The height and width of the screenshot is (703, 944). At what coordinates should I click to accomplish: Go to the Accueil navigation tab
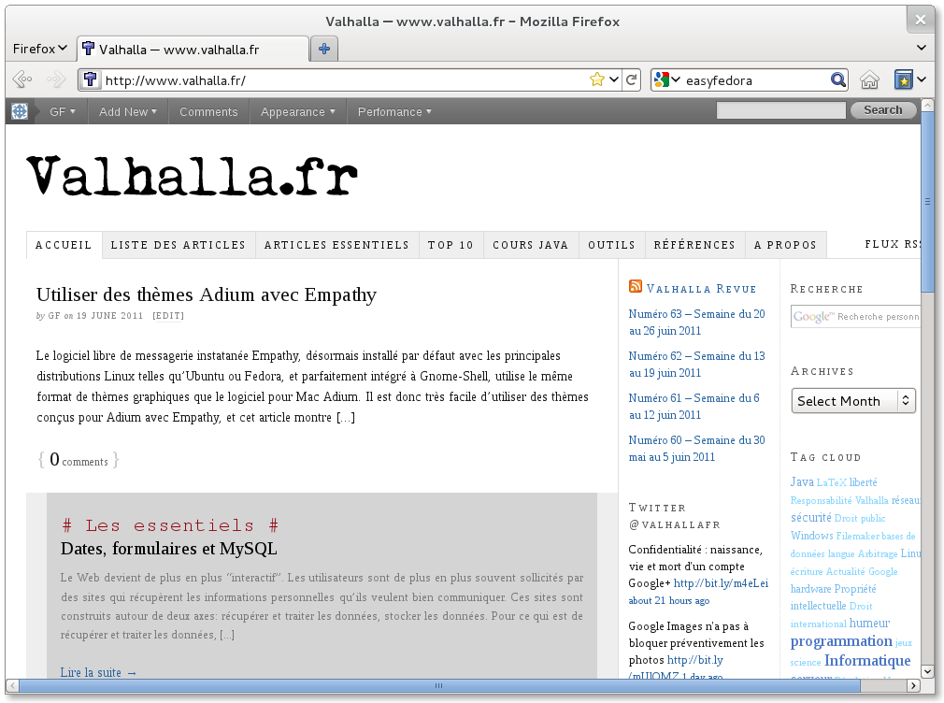pyautogui.click(x=64, y=245)
